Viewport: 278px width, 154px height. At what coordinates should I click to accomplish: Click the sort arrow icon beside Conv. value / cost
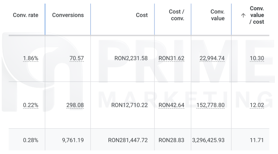pos(243,15)
